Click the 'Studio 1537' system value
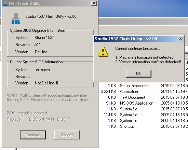 (x=44, y=38)
